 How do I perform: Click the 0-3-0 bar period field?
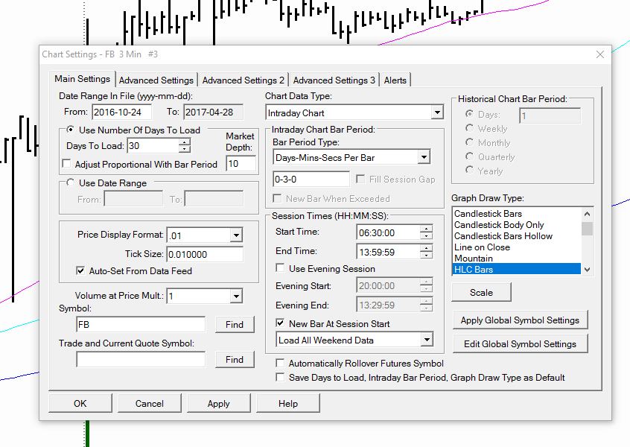pos(311,180)
